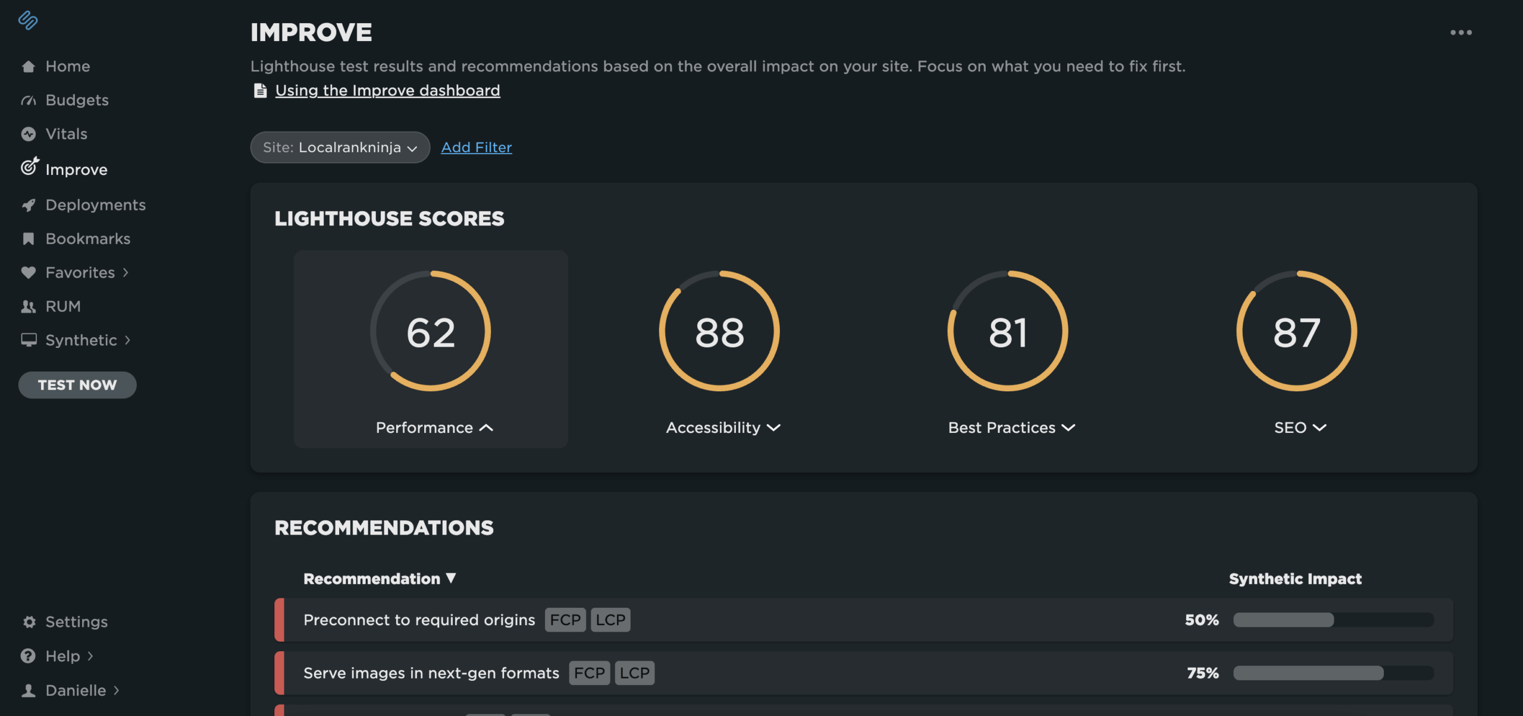View Bookmarks via the bookmark icon

coord(29,238)
